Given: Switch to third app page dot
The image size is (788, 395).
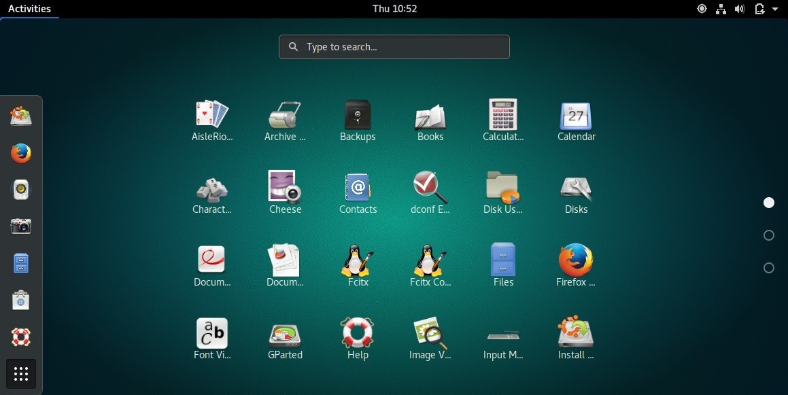Looking at the screenshot, I should [x=769, y=268].
